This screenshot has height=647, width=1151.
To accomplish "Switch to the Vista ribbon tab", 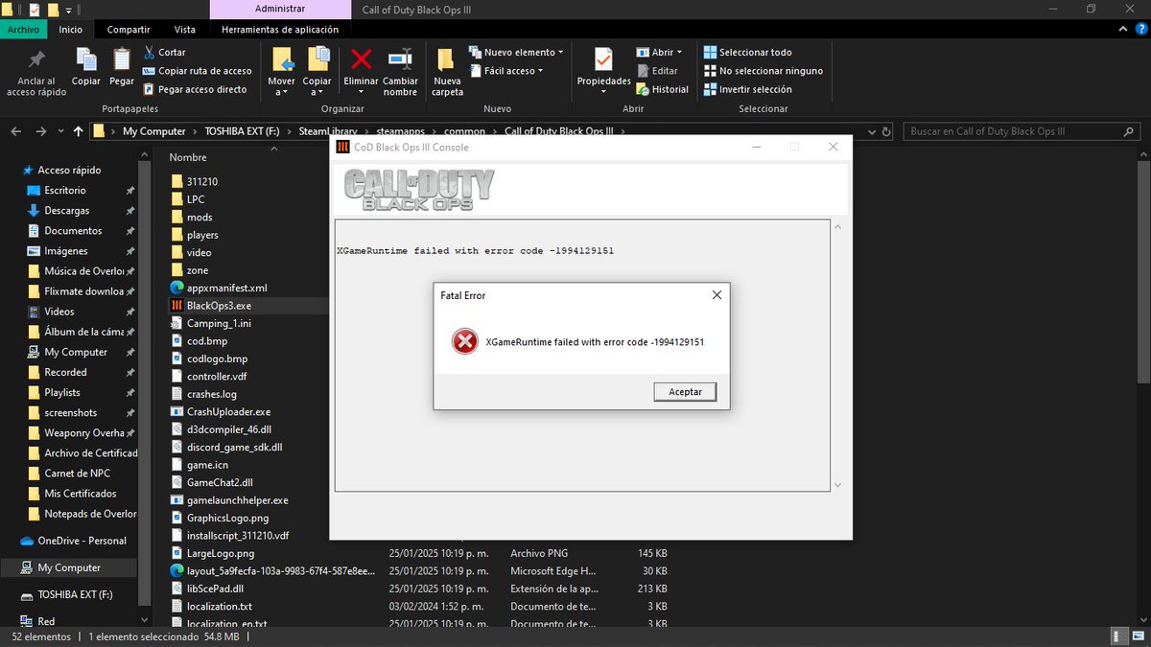I will click(x=184, y=30).
